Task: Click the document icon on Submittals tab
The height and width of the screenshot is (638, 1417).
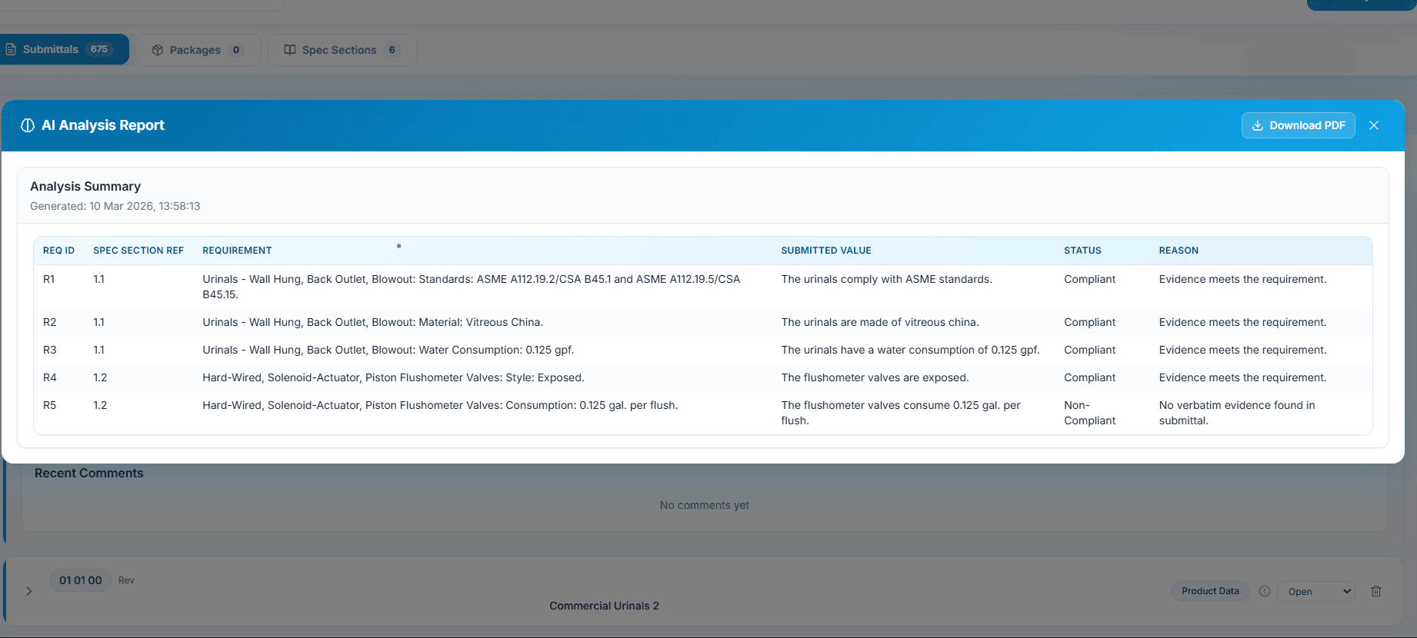Action: pos(11,49)
